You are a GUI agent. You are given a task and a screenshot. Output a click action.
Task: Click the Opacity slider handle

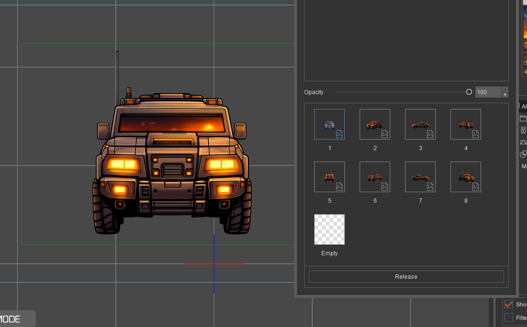[469, 92]
